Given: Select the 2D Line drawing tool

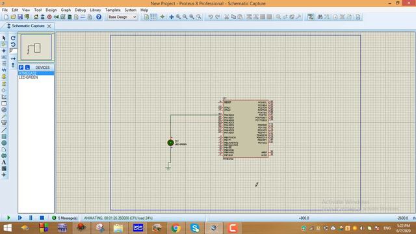Looking at the screenshot, I should (x=4, y=130).
